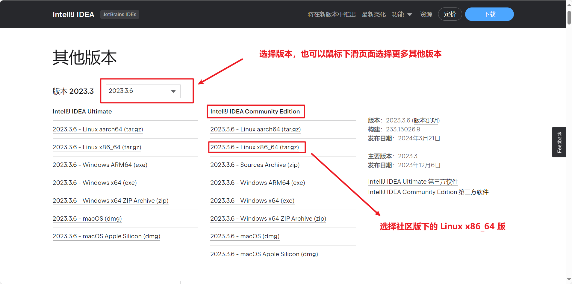Image resolution: width=572 pixels, height=284 pixels.
Task: Click the blue 下载 button
Action: coord(489,14)
